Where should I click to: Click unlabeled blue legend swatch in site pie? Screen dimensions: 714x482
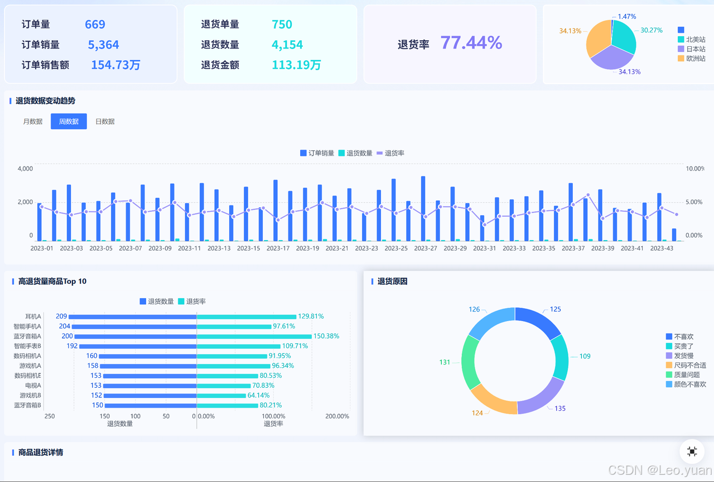[681, 30]
